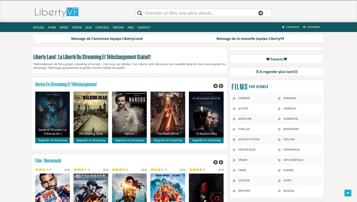Viewport: 357px width, 202px height.
Task: Click the star rating showing 3.7
Action: [197, 170]
